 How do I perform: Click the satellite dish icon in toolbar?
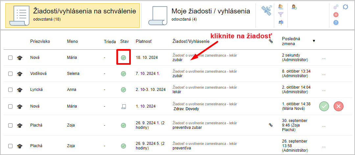click(x=267, y=10)
